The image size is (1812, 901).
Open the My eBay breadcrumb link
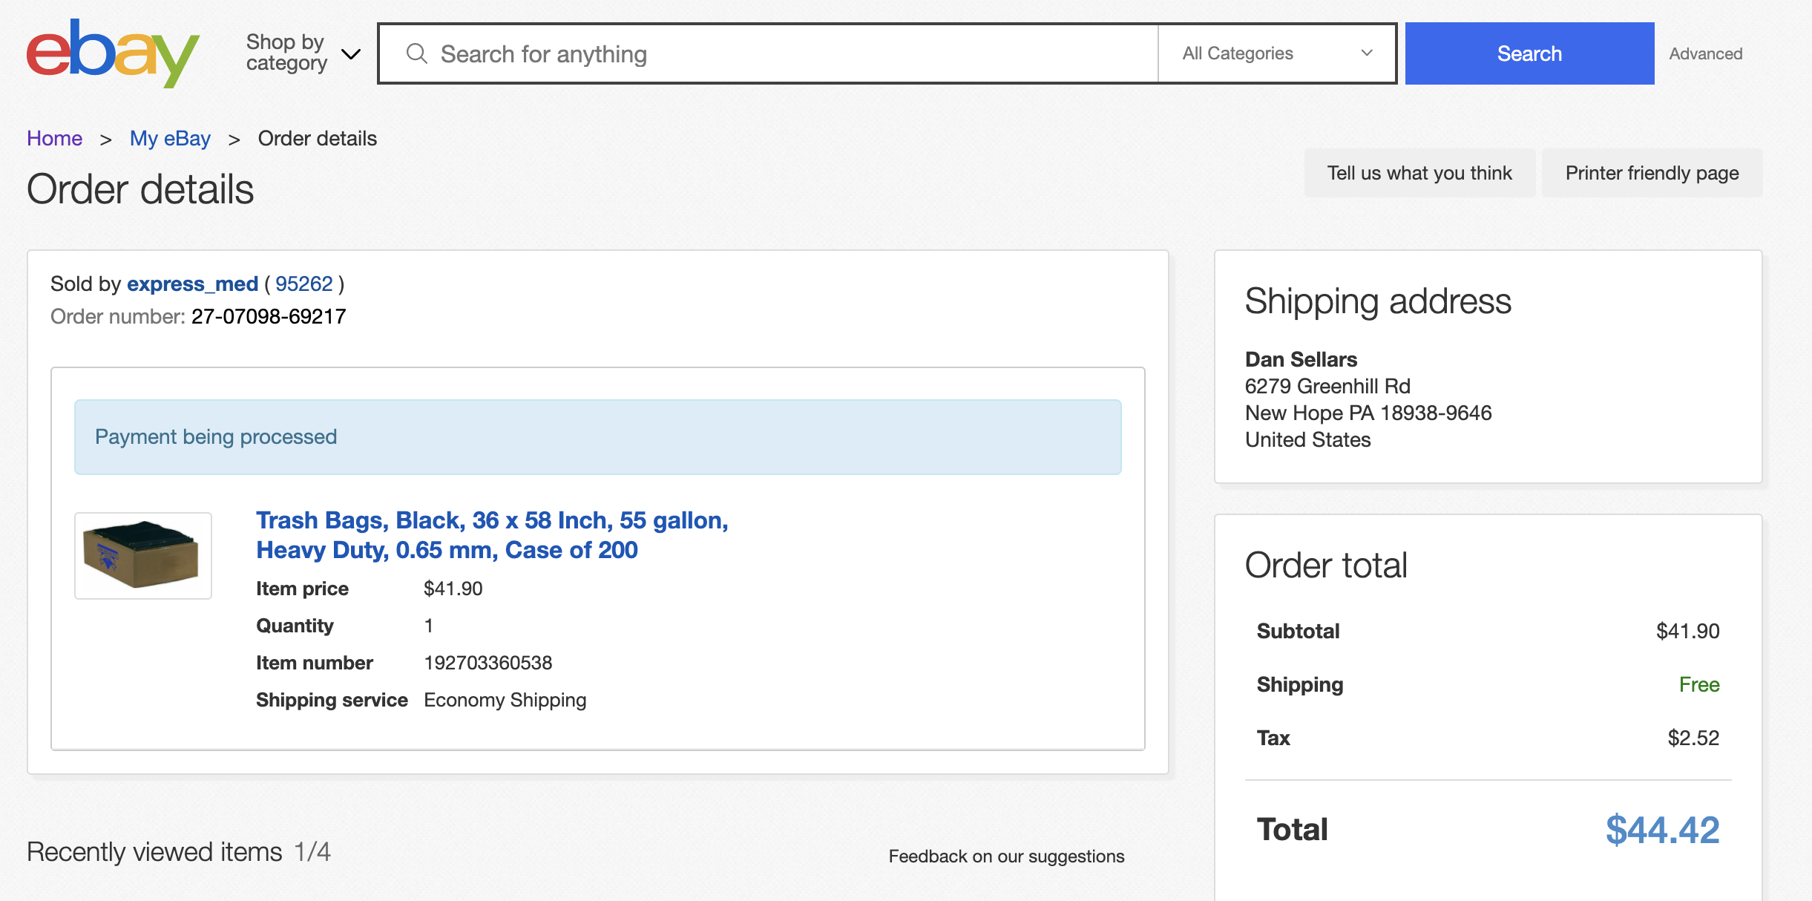click(x=170, y=139)
